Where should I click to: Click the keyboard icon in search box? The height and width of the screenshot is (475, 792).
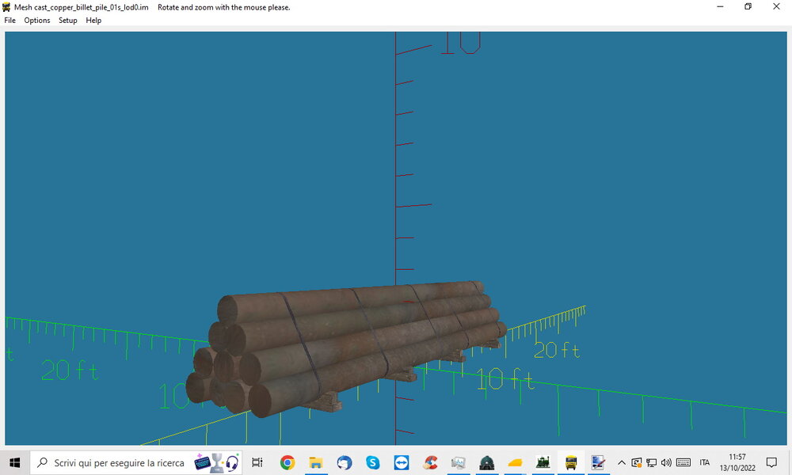(202, 462)
